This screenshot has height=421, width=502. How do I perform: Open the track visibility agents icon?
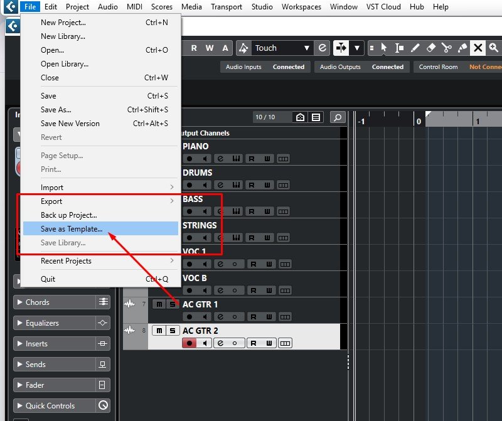point(300,117)
